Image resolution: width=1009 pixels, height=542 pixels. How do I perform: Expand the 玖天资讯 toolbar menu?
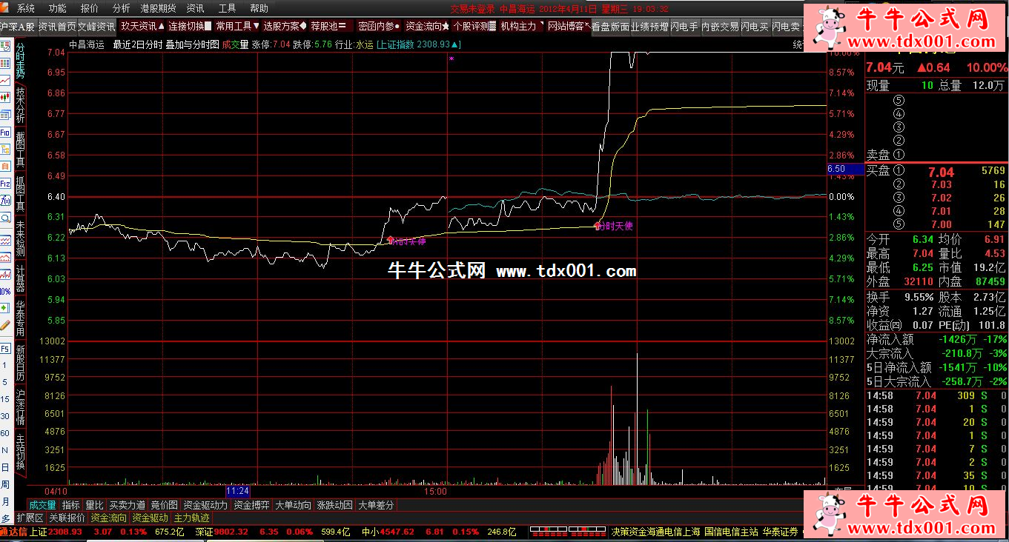point(142,27)
